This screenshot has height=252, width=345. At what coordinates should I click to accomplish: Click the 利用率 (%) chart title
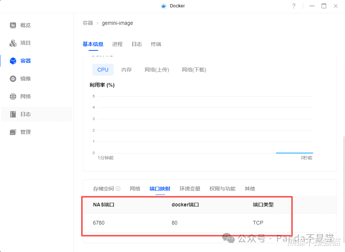click(x=102, y=85)
